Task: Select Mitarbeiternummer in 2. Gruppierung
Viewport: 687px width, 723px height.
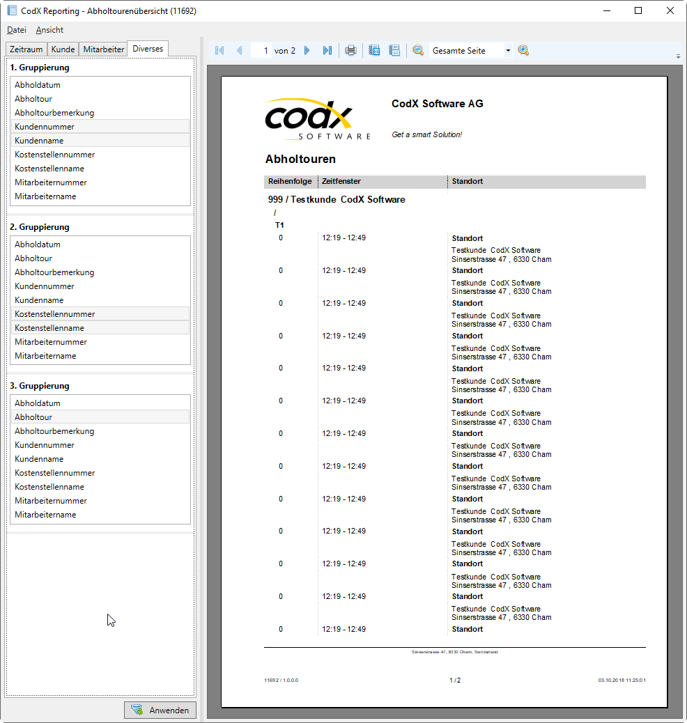Action: tap(100, 342)
